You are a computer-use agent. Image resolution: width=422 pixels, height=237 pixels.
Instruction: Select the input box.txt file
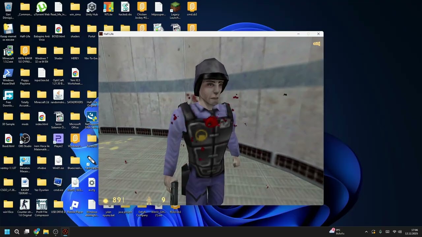click(x=42, y=75)
